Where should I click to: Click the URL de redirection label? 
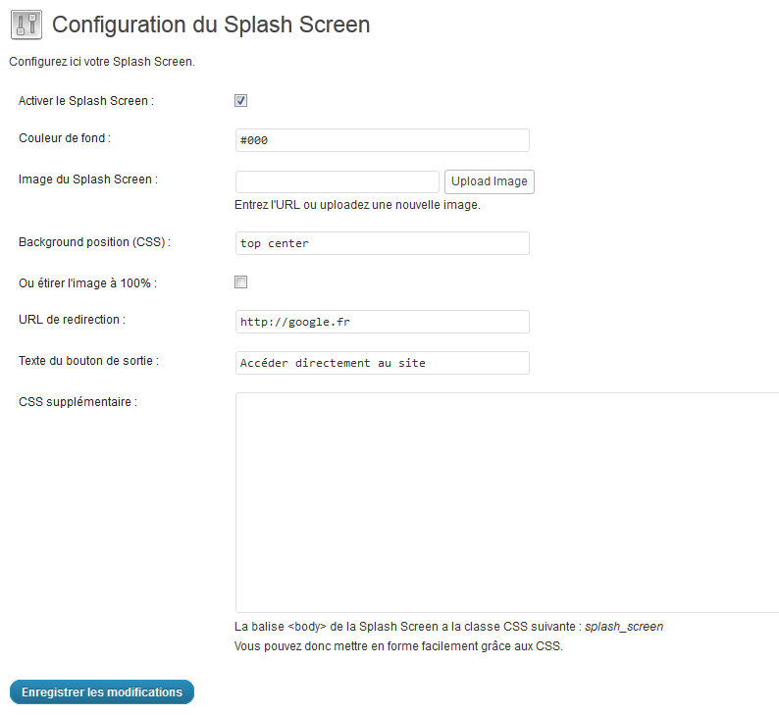(x=72, y=320)
